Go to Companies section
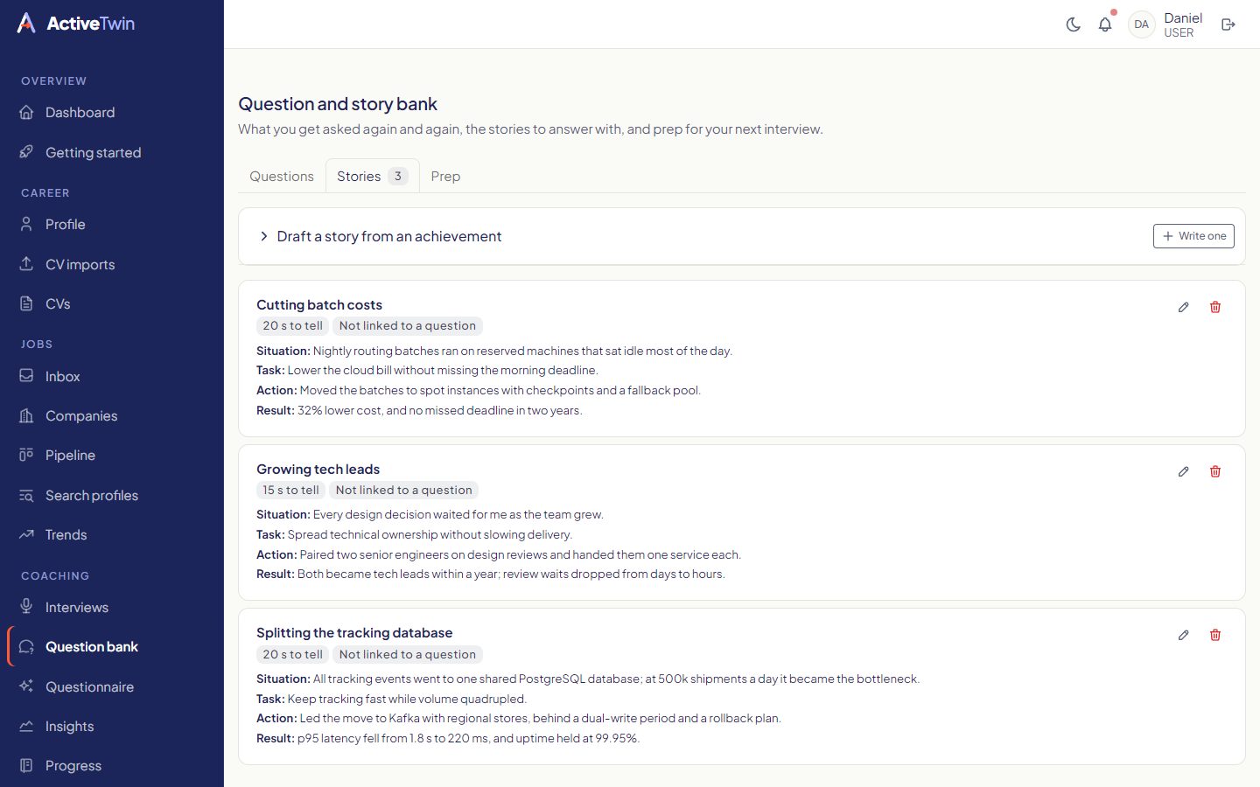Image resolution: width=1260 pixels, height=787 pixels. pyautogui.click(x=112, y=415)
